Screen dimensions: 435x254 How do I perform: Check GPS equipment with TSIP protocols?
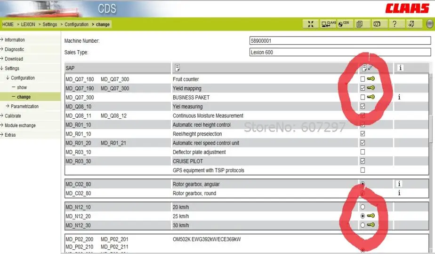point(362,170)
